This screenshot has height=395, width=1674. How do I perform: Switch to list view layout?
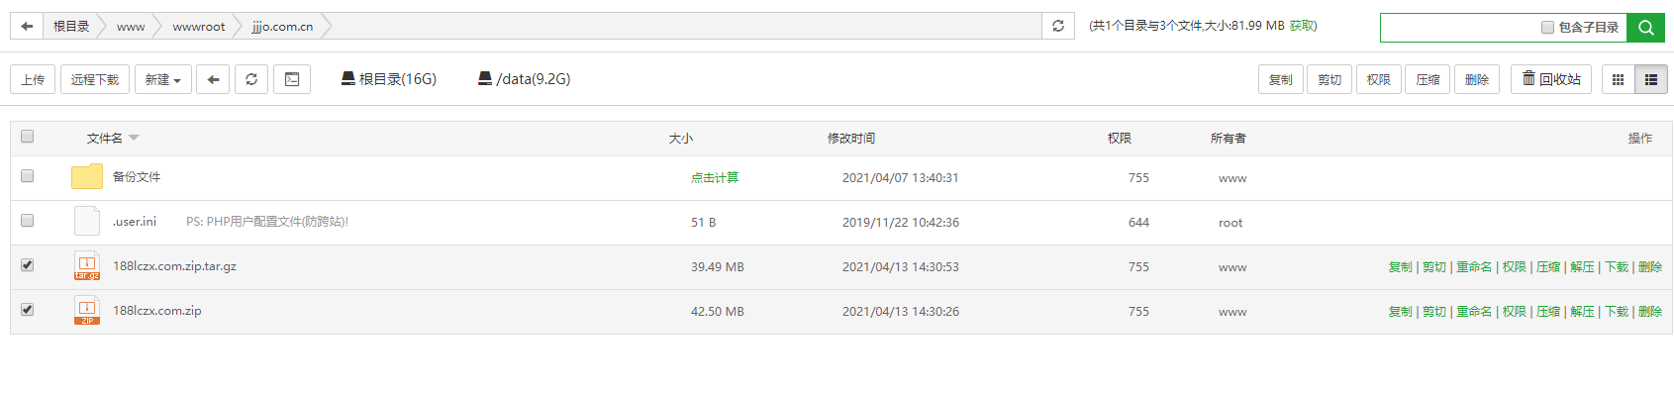tap(1651, 79)
